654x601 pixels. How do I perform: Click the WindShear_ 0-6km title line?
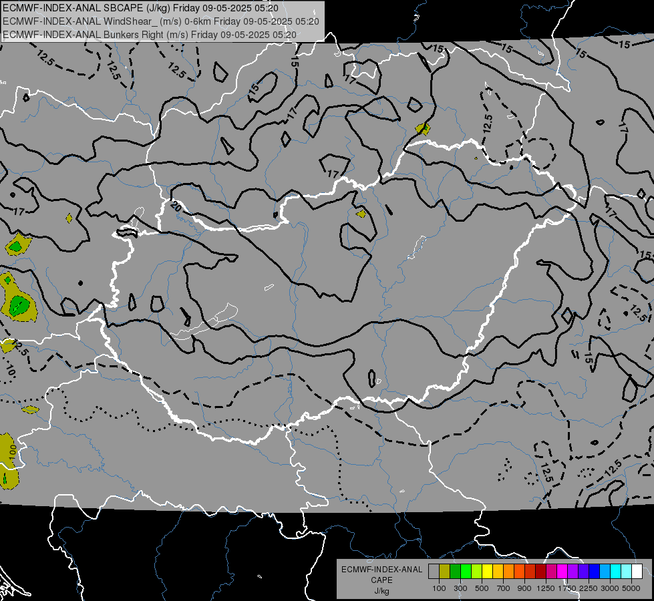click(x=161, y=21)
